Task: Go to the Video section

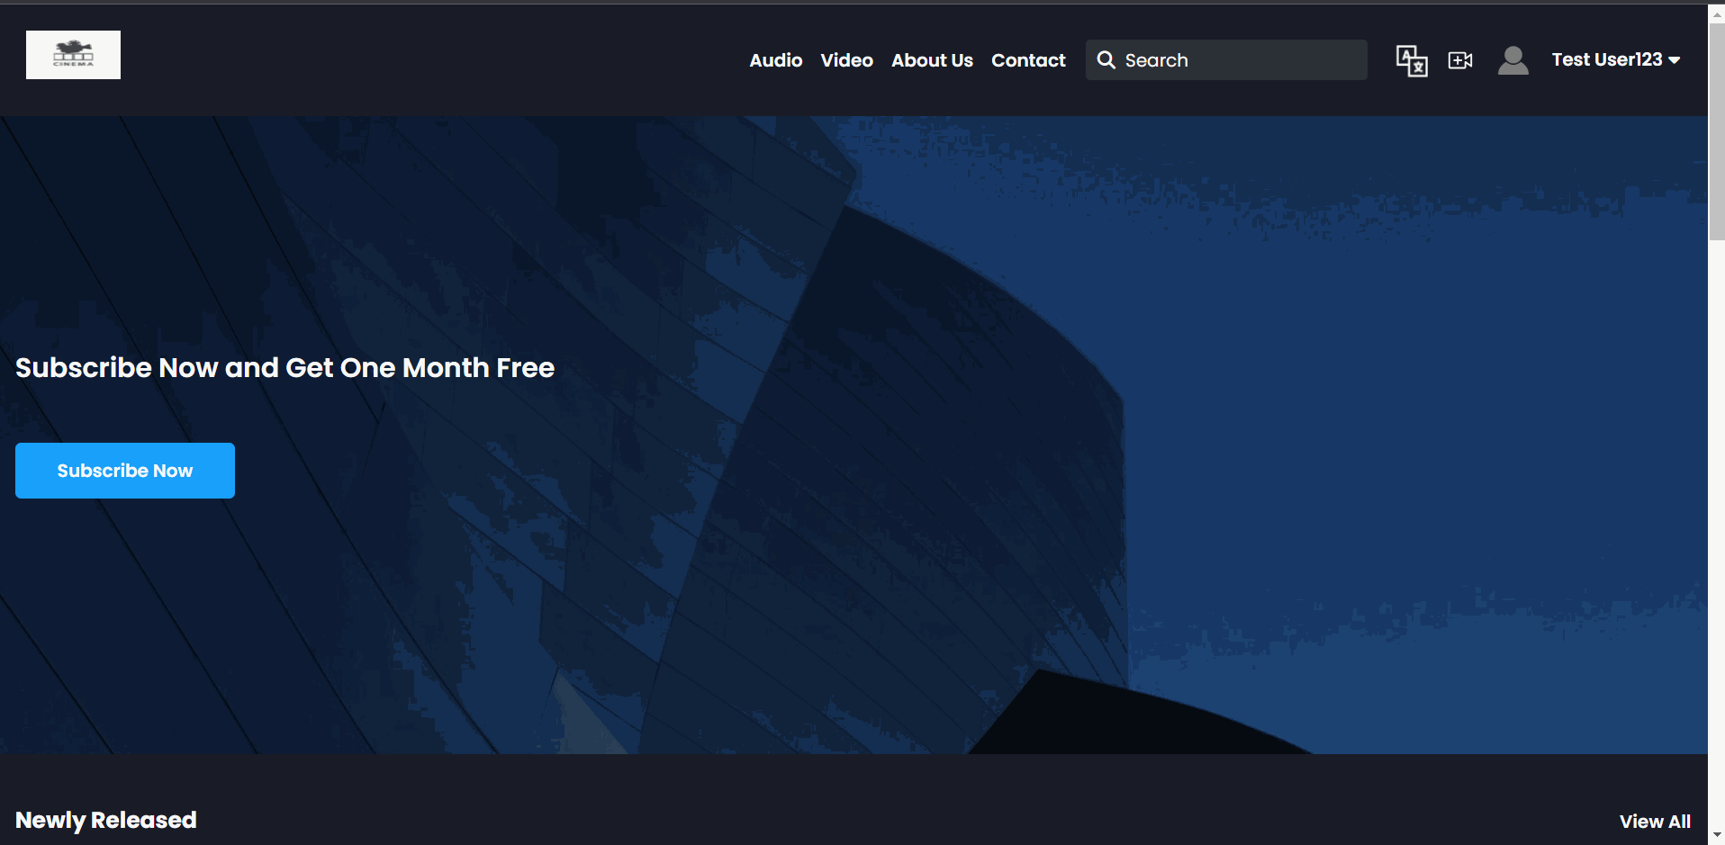Action: 846,60
